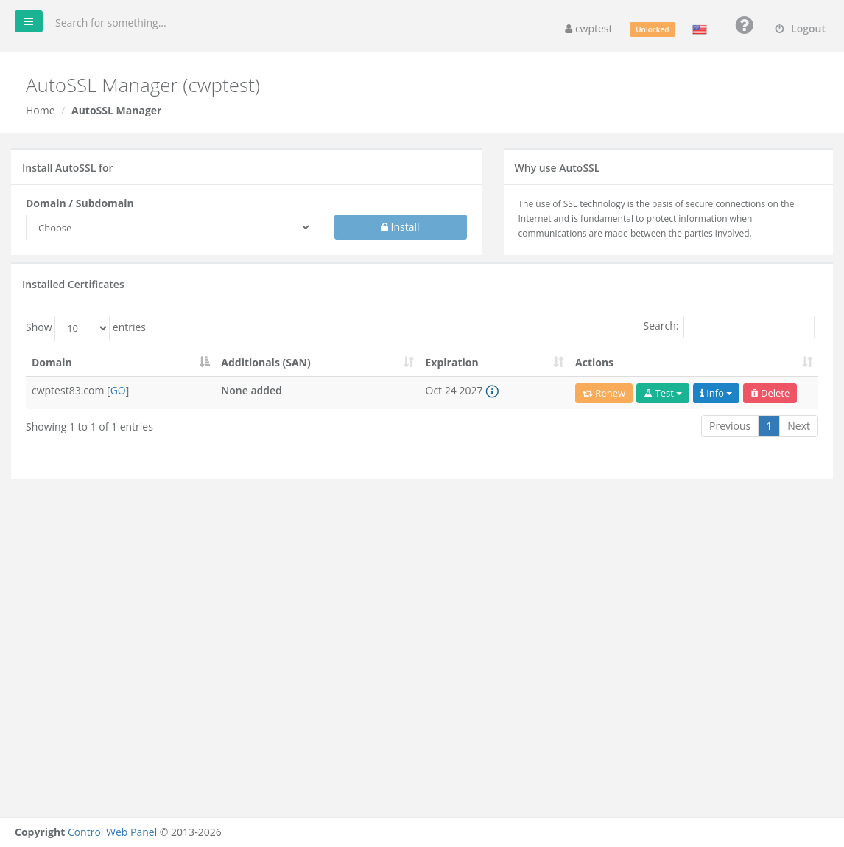Viewport: 844px width, 847px height.
Task: Click the Search for something field
Action: coord(110,23)
